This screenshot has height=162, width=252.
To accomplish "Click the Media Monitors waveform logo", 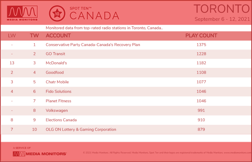I will point(22,13).
